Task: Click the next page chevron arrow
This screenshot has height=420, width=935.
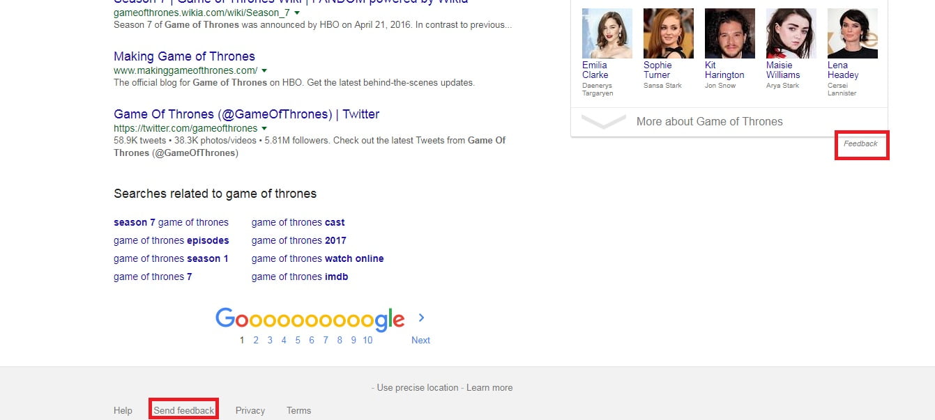Action: click(421, 318)
